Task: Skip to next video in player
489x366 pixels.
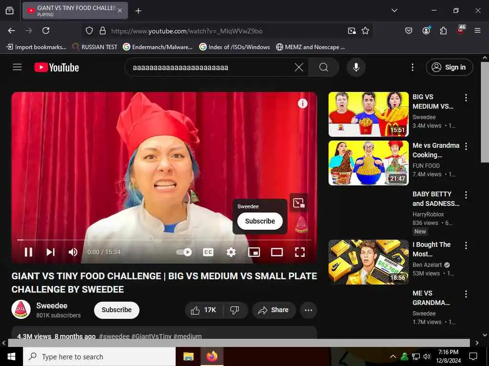Action: click(51, 252)
